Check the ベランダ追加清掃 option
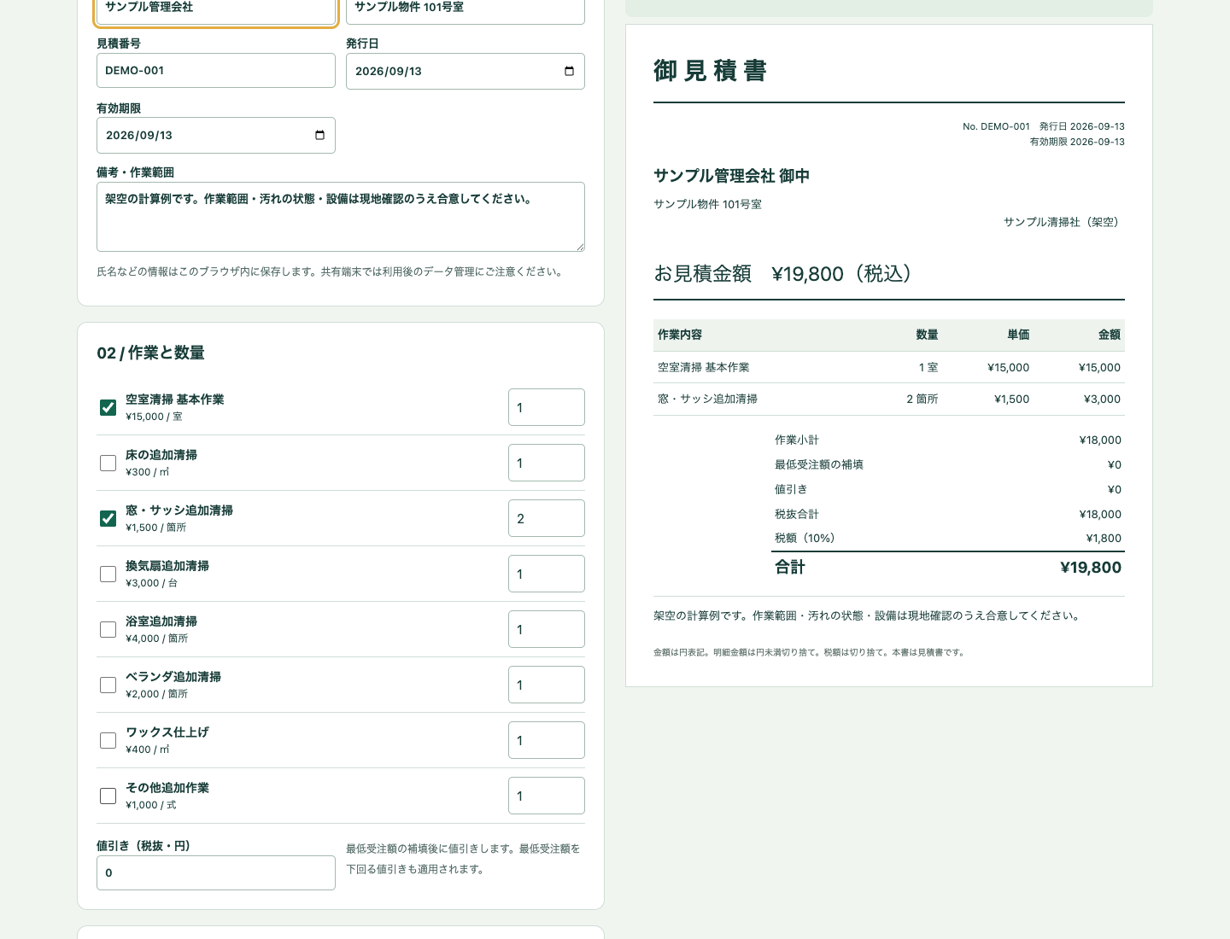Image resolution: width=1230 pixels, height=939 pixels. coord(108,685)
